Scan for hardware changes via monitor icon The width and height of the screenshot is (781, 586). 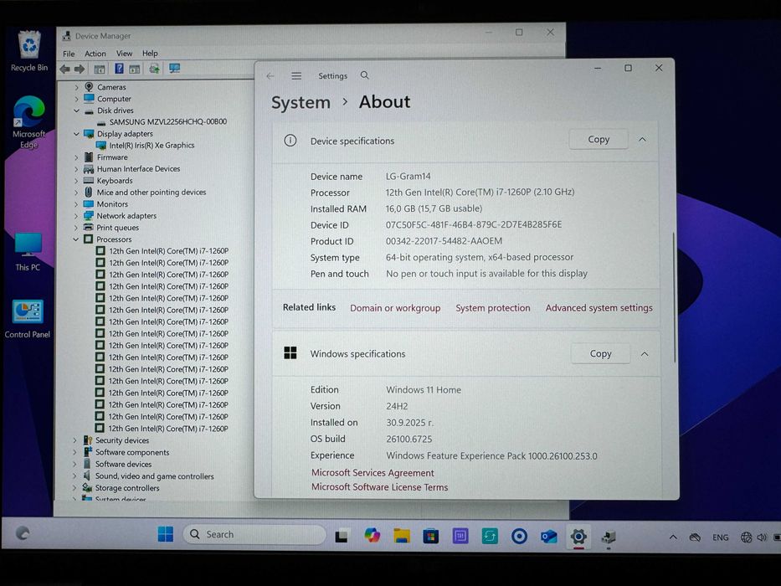174,69
